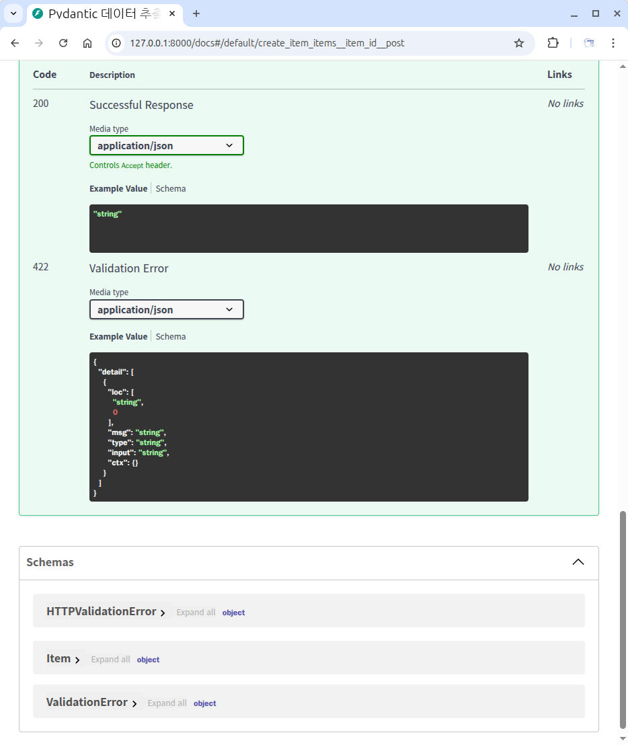Click "Controls Accept header." text

(x=130, y=165)
